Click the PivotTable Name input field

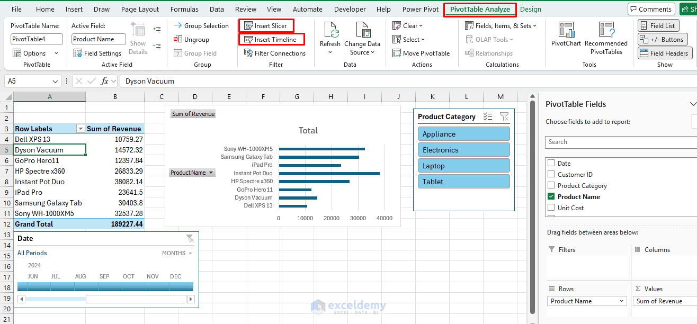pyautogui.click(x=37, y=39)
